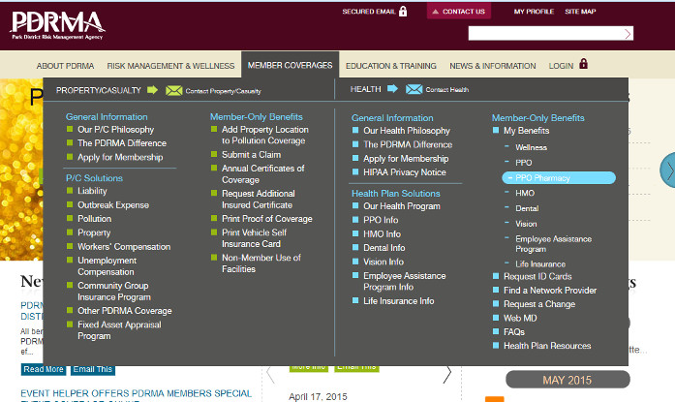Viewport: 675px width, 402px height.
Task: Select the PPO Pharmacy link
Action: click(x=542, y=178)
